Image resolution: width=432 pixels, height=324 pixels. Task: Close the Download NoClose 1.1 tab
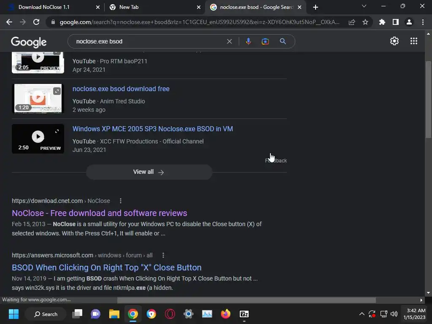(98, 8)
